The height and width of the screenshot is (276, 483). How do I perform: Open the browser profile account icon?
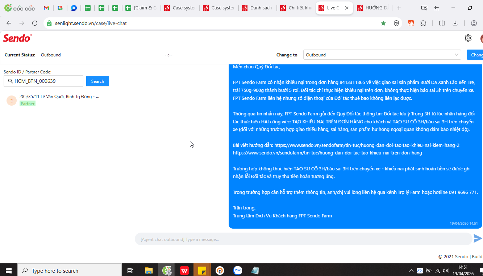tap(474, 23)
